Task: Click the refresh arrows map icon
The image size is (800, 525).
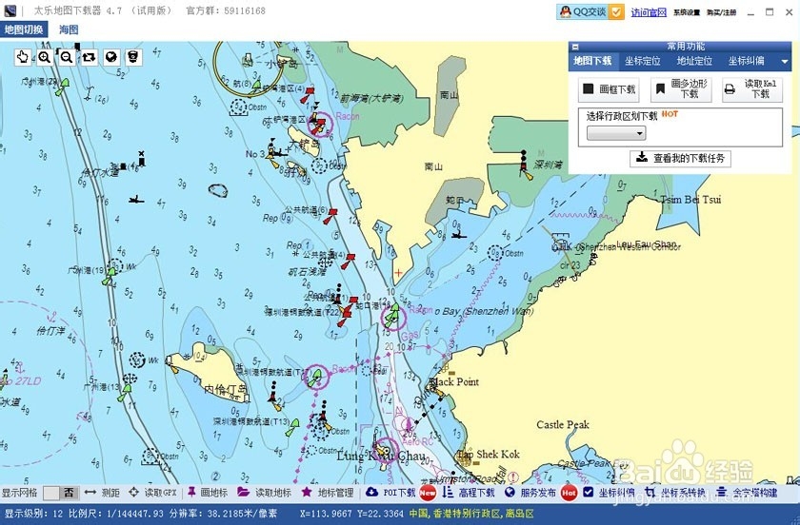Action: pyautogui.click(x=89, y=57)
